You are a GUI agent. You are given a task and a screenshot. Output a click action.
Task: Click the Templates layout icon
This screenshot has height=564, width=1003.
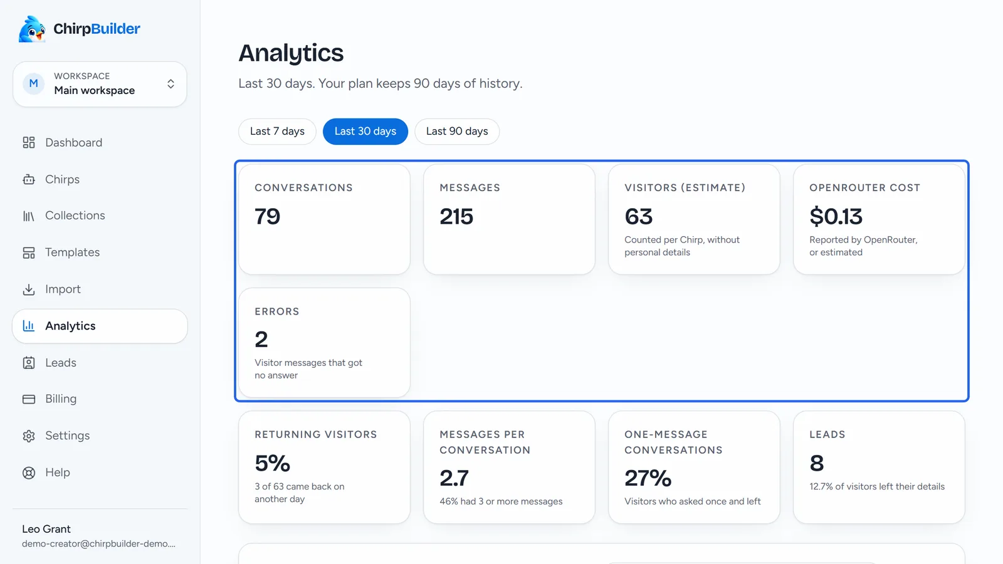point(29,253)
